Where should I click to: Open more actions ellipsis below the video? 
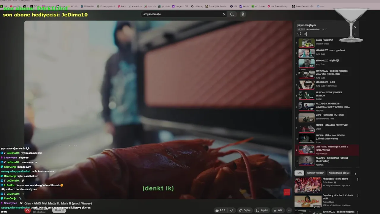[289, 210]
